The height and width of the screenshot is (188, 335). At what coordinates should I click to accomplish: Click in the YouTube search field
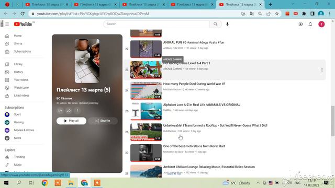point(157,24)
